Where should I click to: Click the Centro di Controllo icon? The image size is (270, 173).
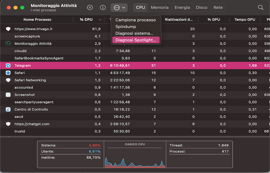(x=8, y=109)
